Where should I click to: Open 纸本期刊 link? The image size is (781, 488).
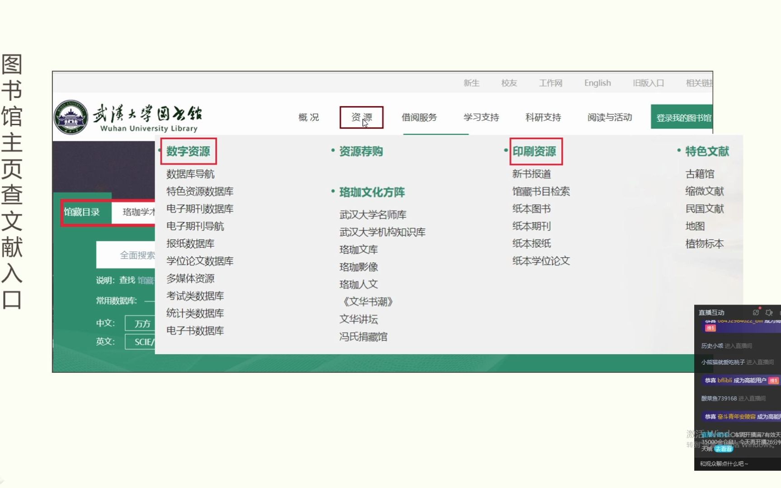[x=532, y=226]
